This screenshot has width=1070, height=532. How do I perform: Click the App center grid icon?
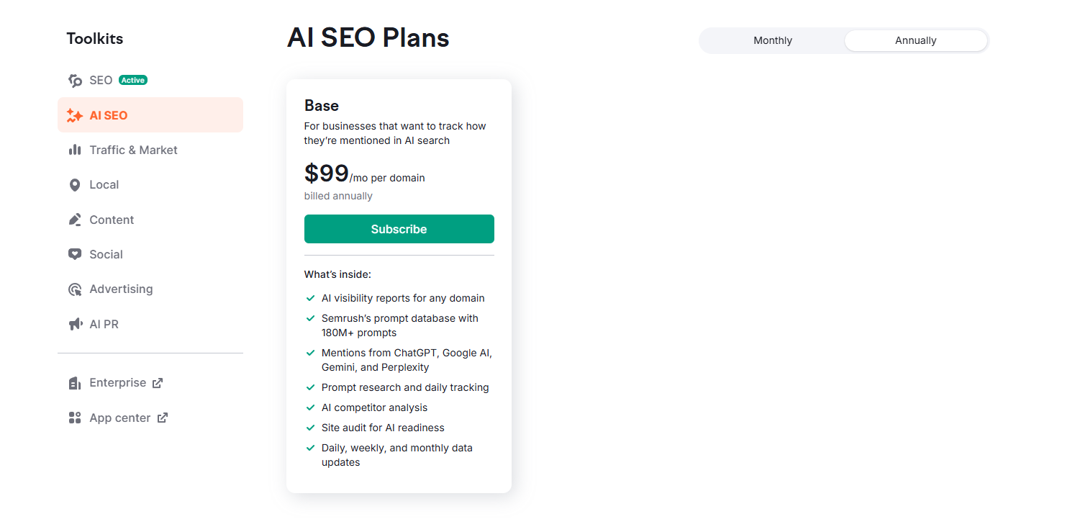[x=75, y=418]
